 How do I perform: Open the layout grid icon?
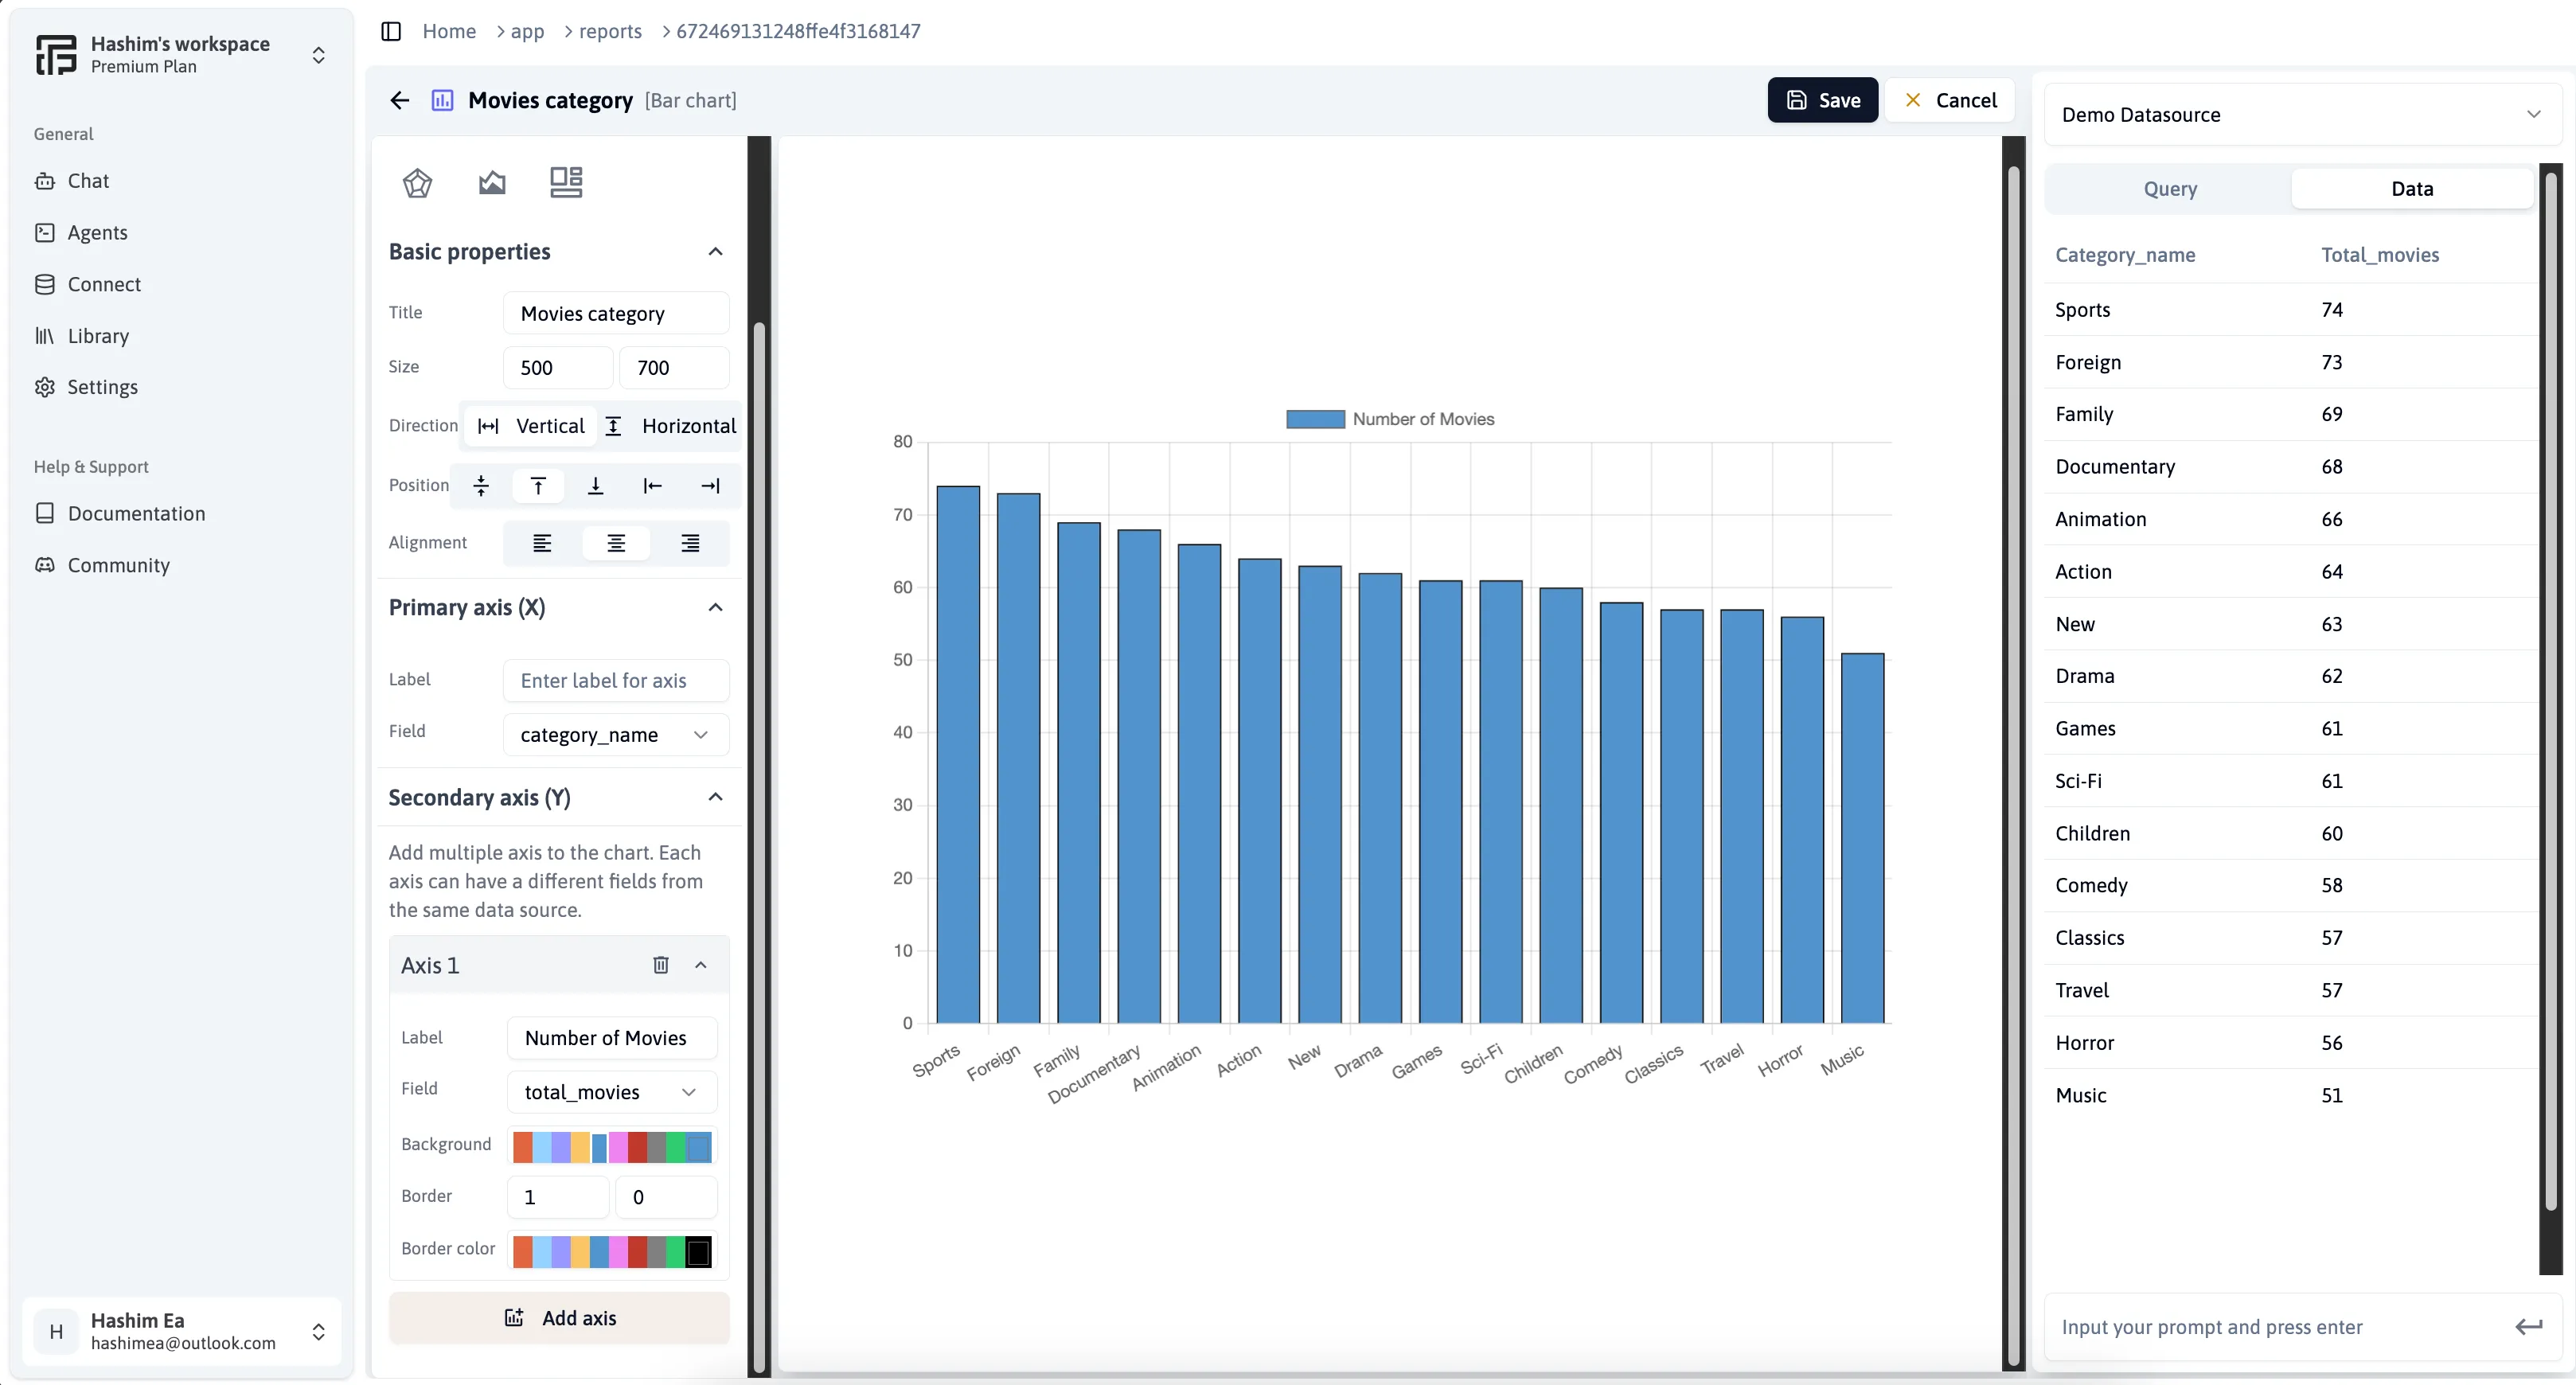[x=566, y=182]
